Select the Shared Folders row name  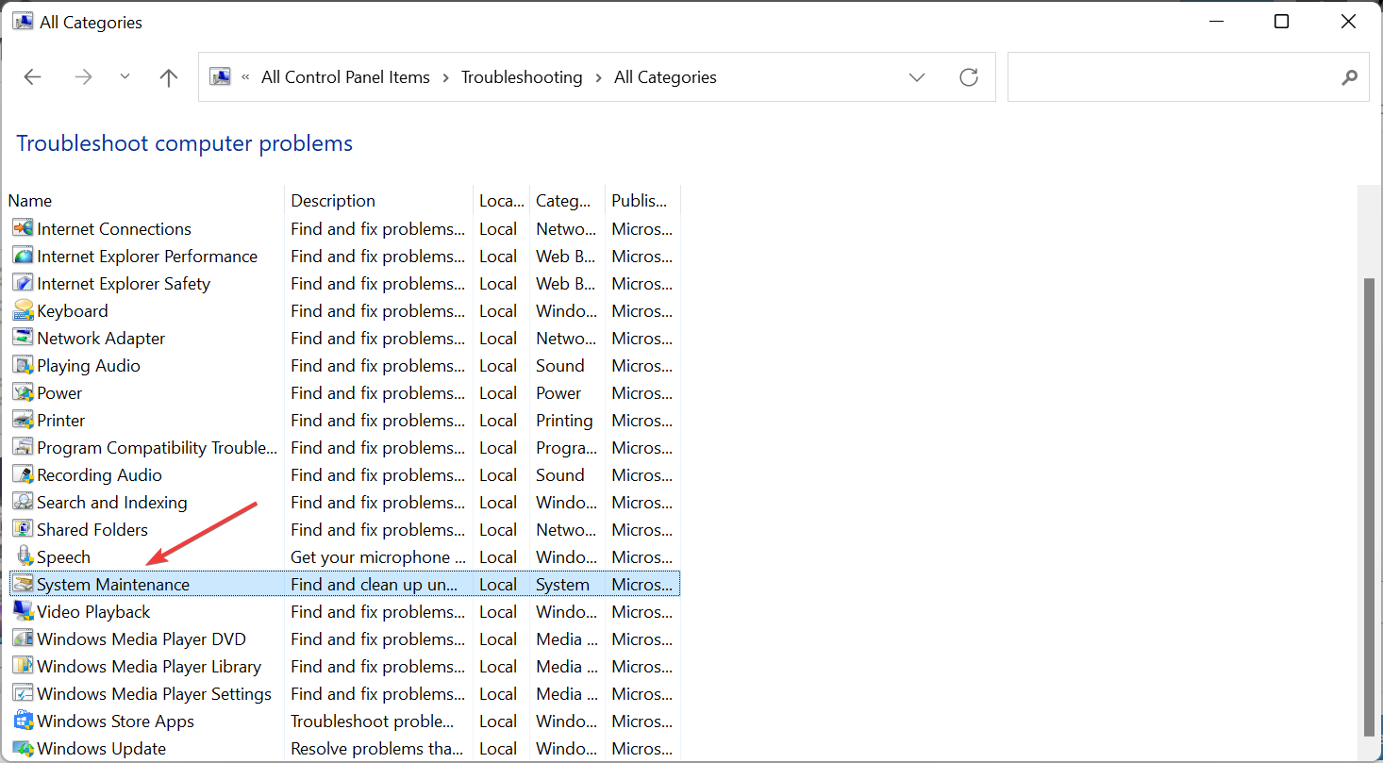tap(92, 530)
